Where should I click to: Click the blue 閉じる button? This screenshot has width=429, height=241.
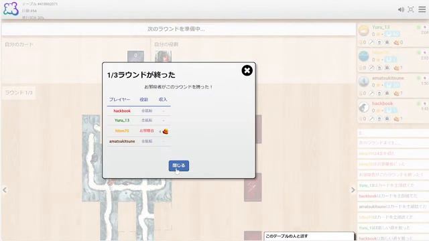coord(179,165)
